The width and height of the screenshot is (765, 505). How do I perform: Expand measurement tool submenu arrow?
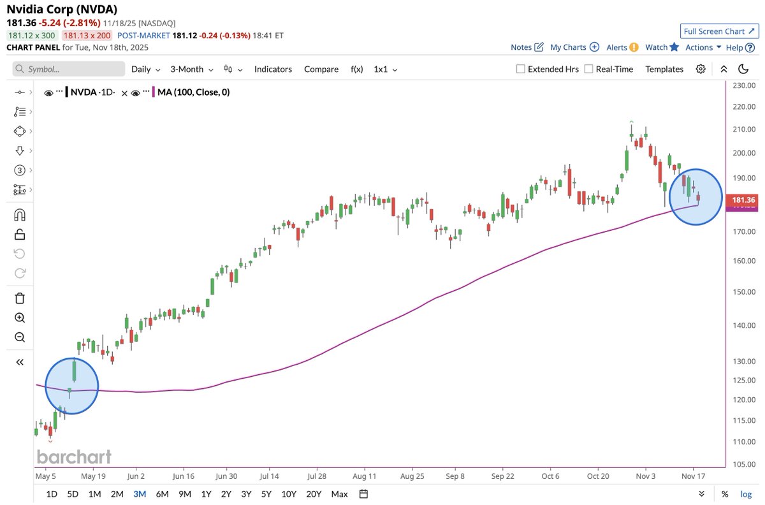30,189
